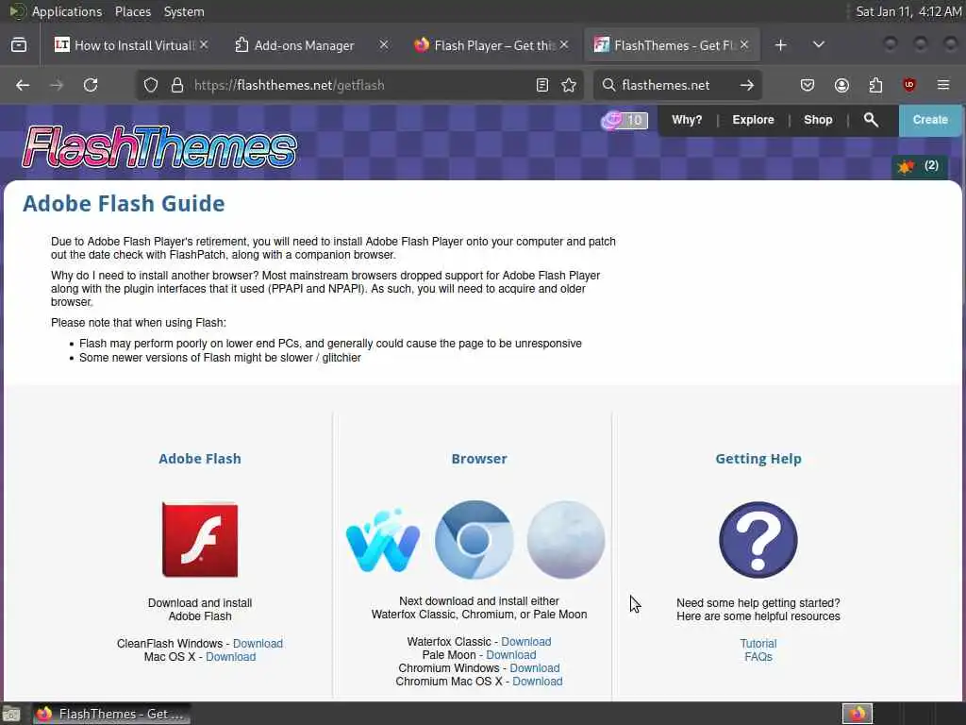Go back to the previous page
This screenshot has width=966, height=725.
(x=23, y=85)
